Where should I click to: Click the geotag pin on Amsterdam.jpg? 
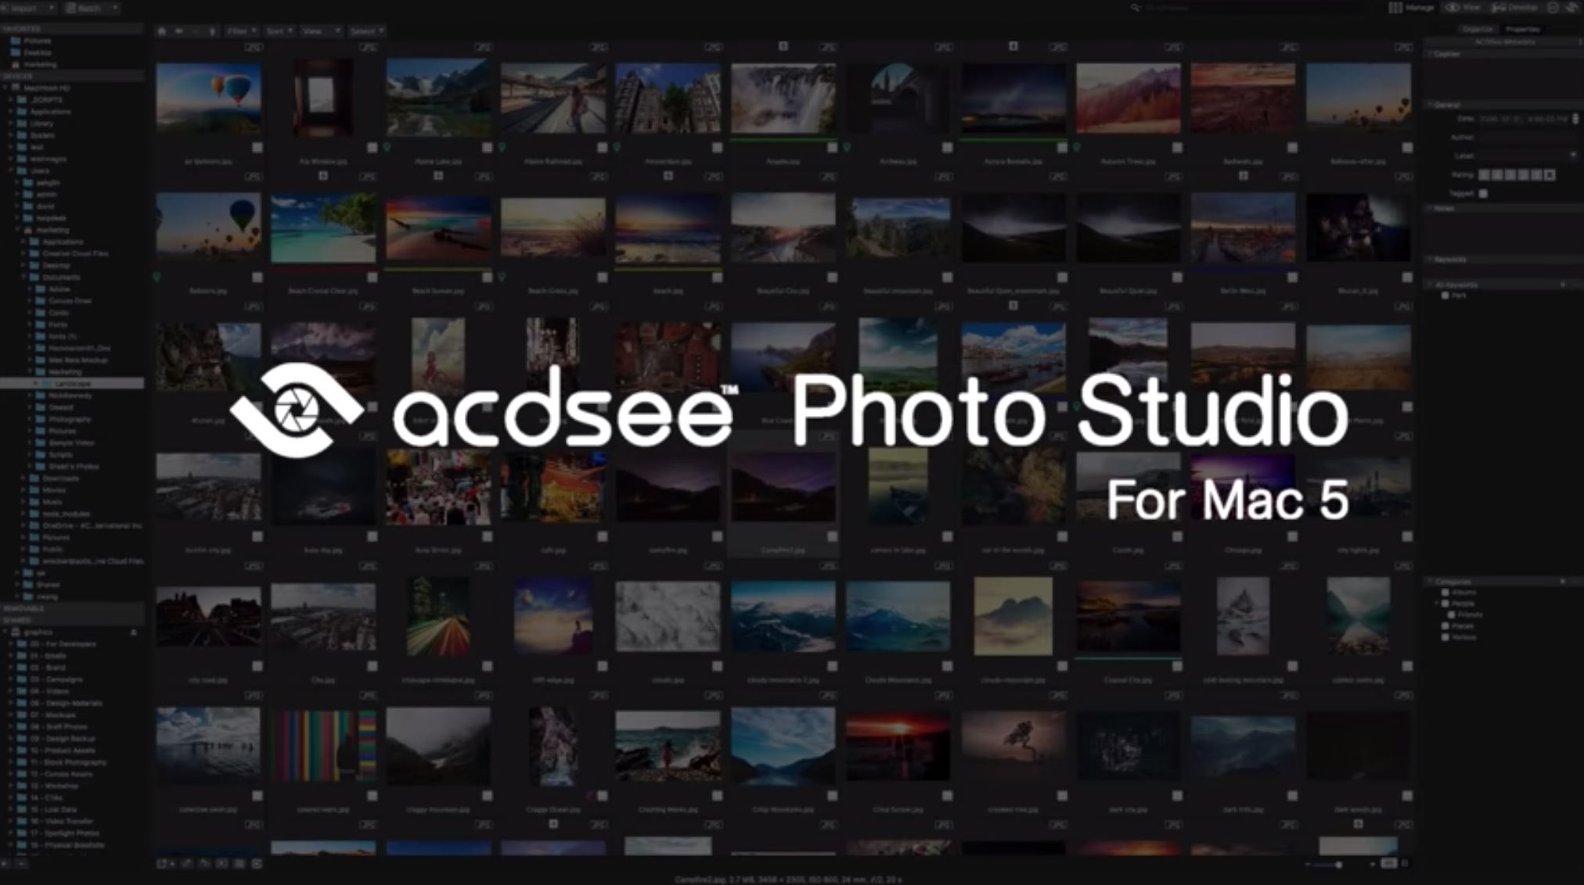[617, 147]
